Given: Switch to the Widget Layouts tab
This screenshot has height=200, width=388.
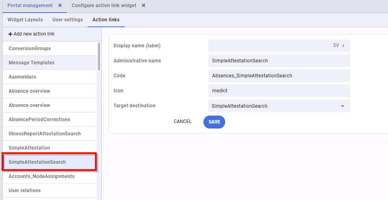Looking at the screenshot, I should click(x=25, y=20).
